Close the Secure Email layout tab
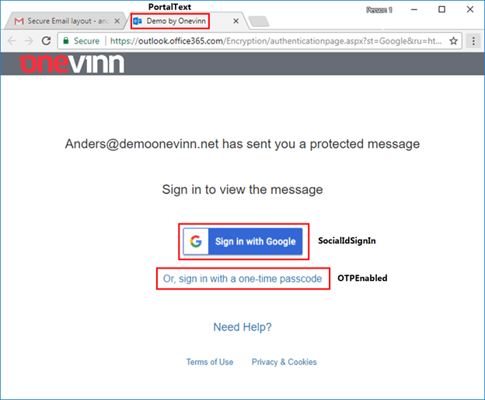This screenshot has width=485, height=400. 117,21
